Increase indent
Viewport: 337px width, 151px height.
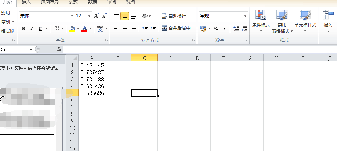tap(153, 28)
